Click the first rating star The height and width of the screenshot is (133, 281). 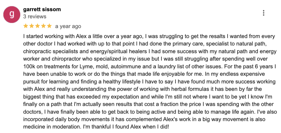26,26
